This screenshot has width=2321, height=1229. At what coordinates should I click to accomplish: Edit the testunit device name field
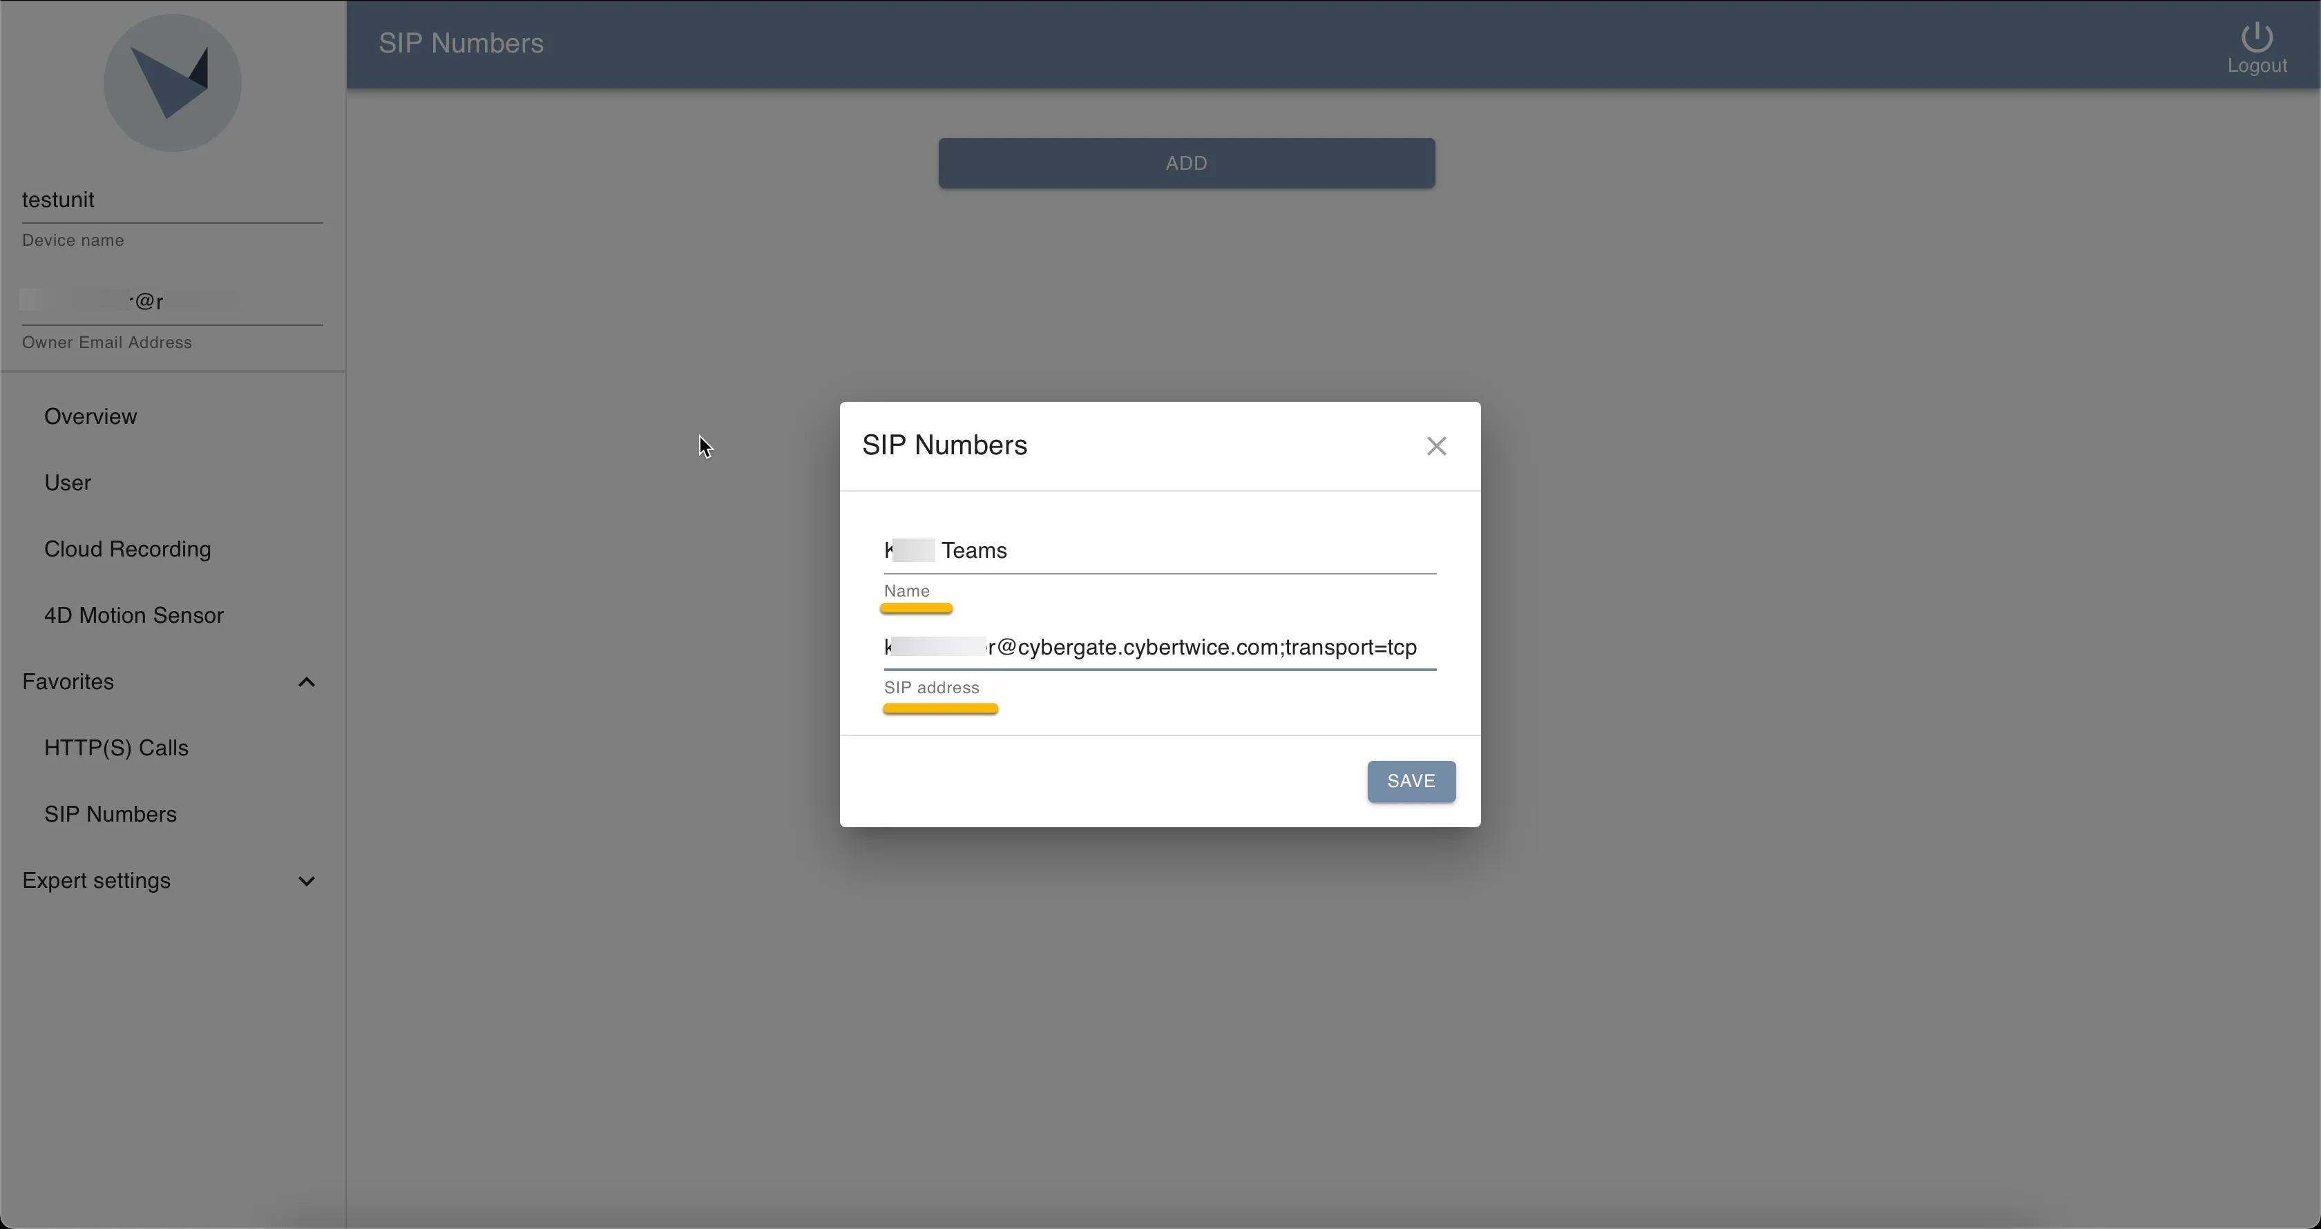(172, 200)
